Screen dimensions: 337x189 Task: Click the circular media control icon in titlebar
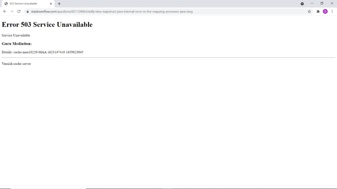click(x=302, y=3)
